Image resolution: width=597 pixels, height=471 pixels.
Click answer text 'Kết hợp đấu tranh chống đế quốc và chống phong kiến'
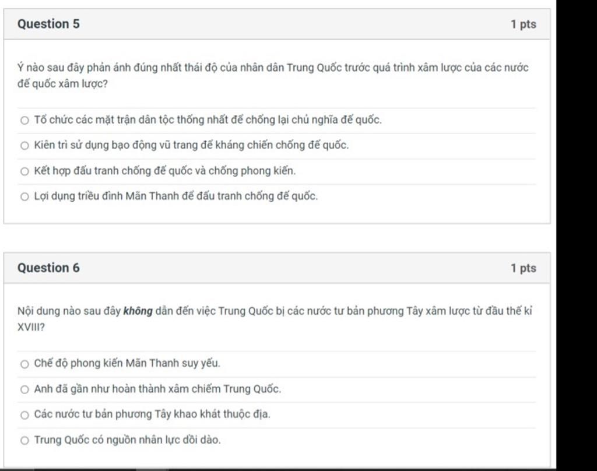165,171
